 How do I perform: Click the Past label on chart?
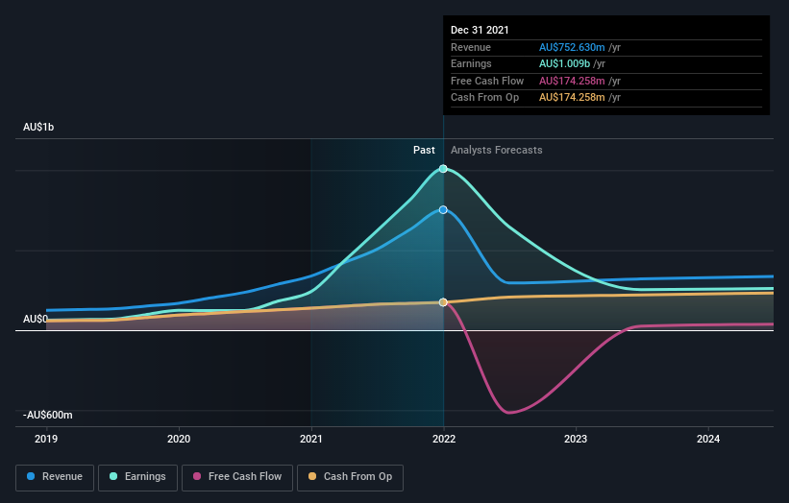click(424, 151)
